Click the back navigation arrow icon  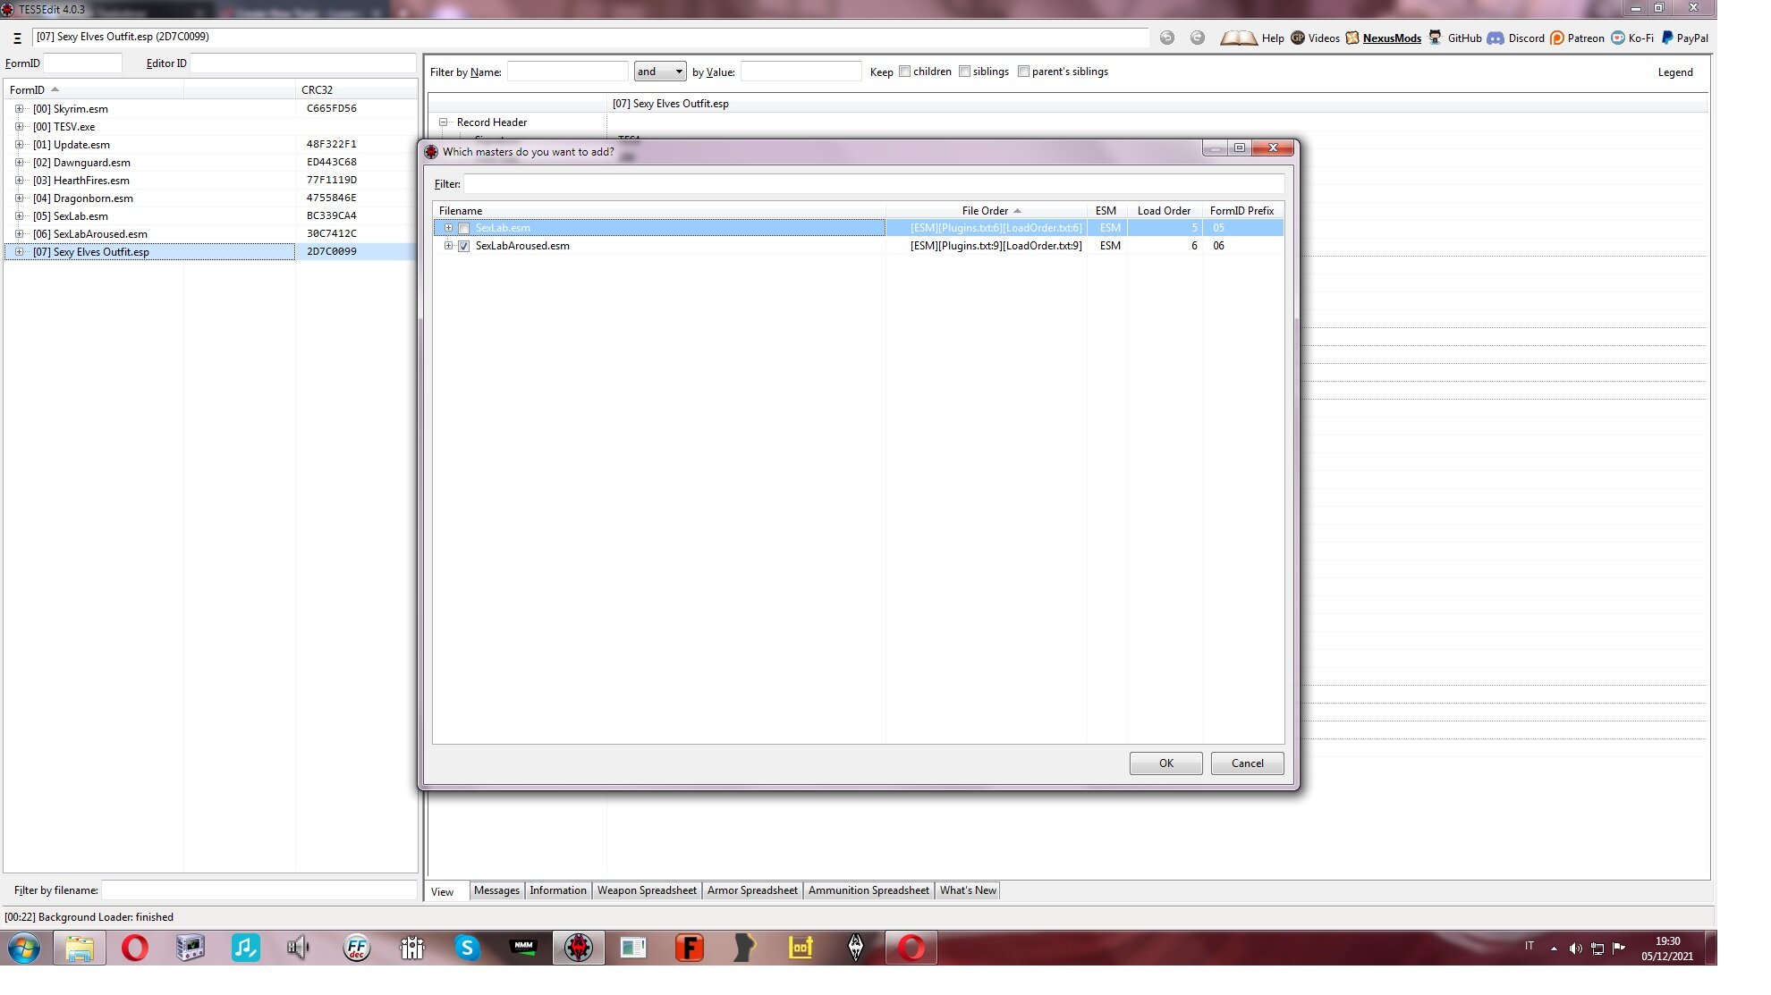click(1167, 38)
